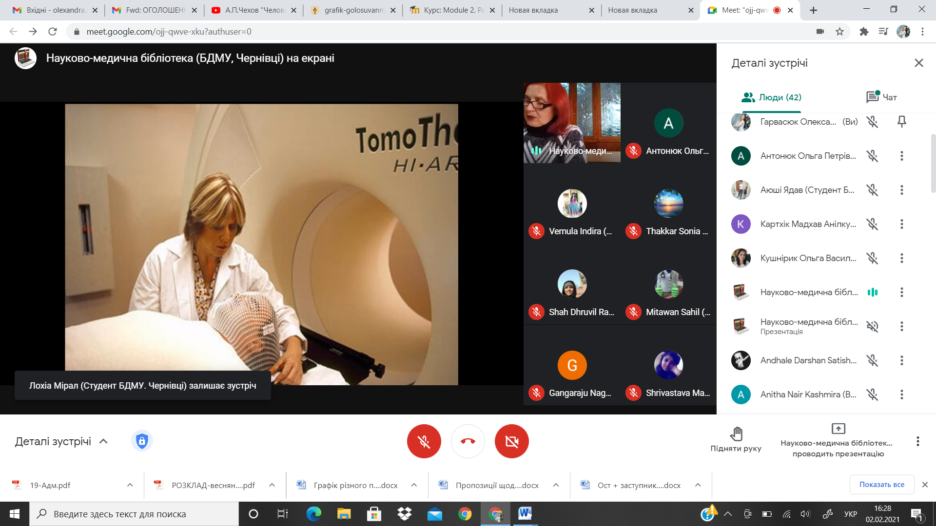Expand the Деталі зустрічі chevron at the bottom left

pos(103,441)
